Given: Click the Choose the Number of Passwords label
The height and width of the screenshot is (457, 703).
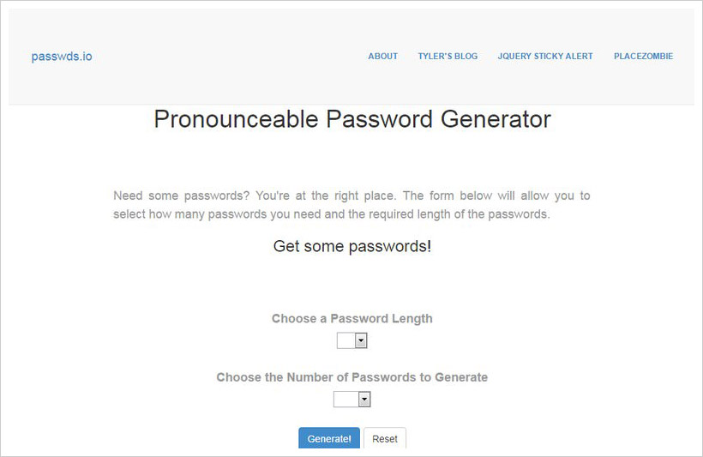Looking at the screenshot, I should point(352,377).
